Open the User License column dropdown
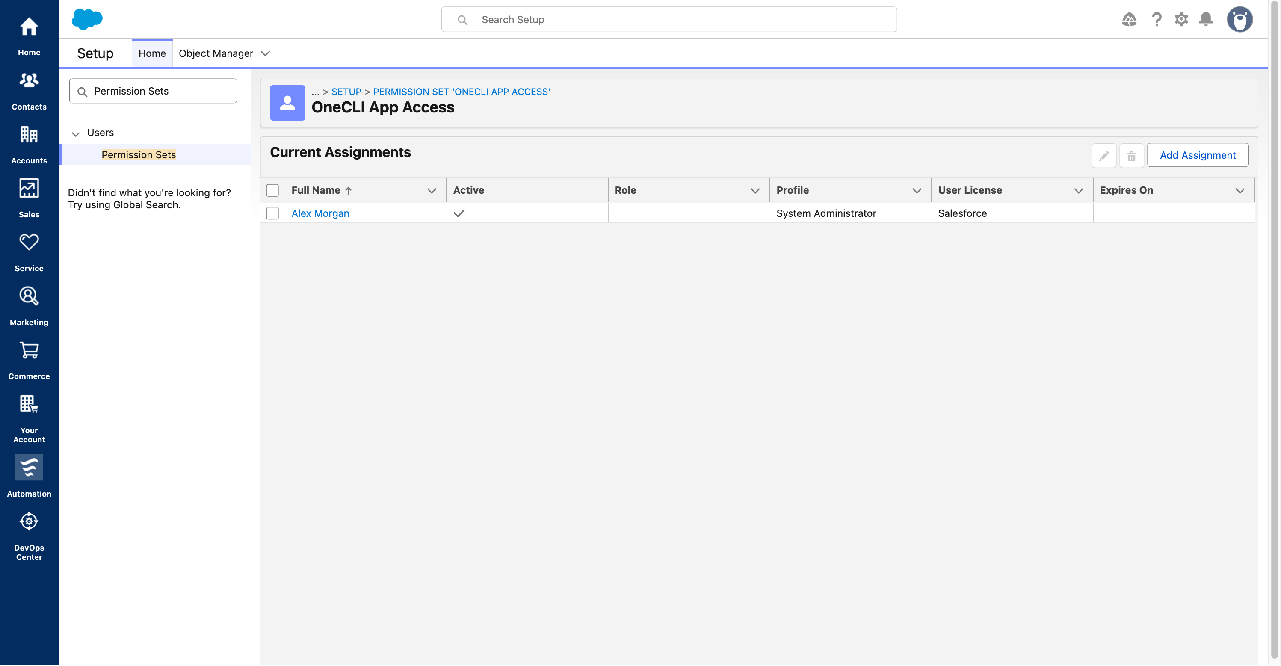 pos(1079,190)
